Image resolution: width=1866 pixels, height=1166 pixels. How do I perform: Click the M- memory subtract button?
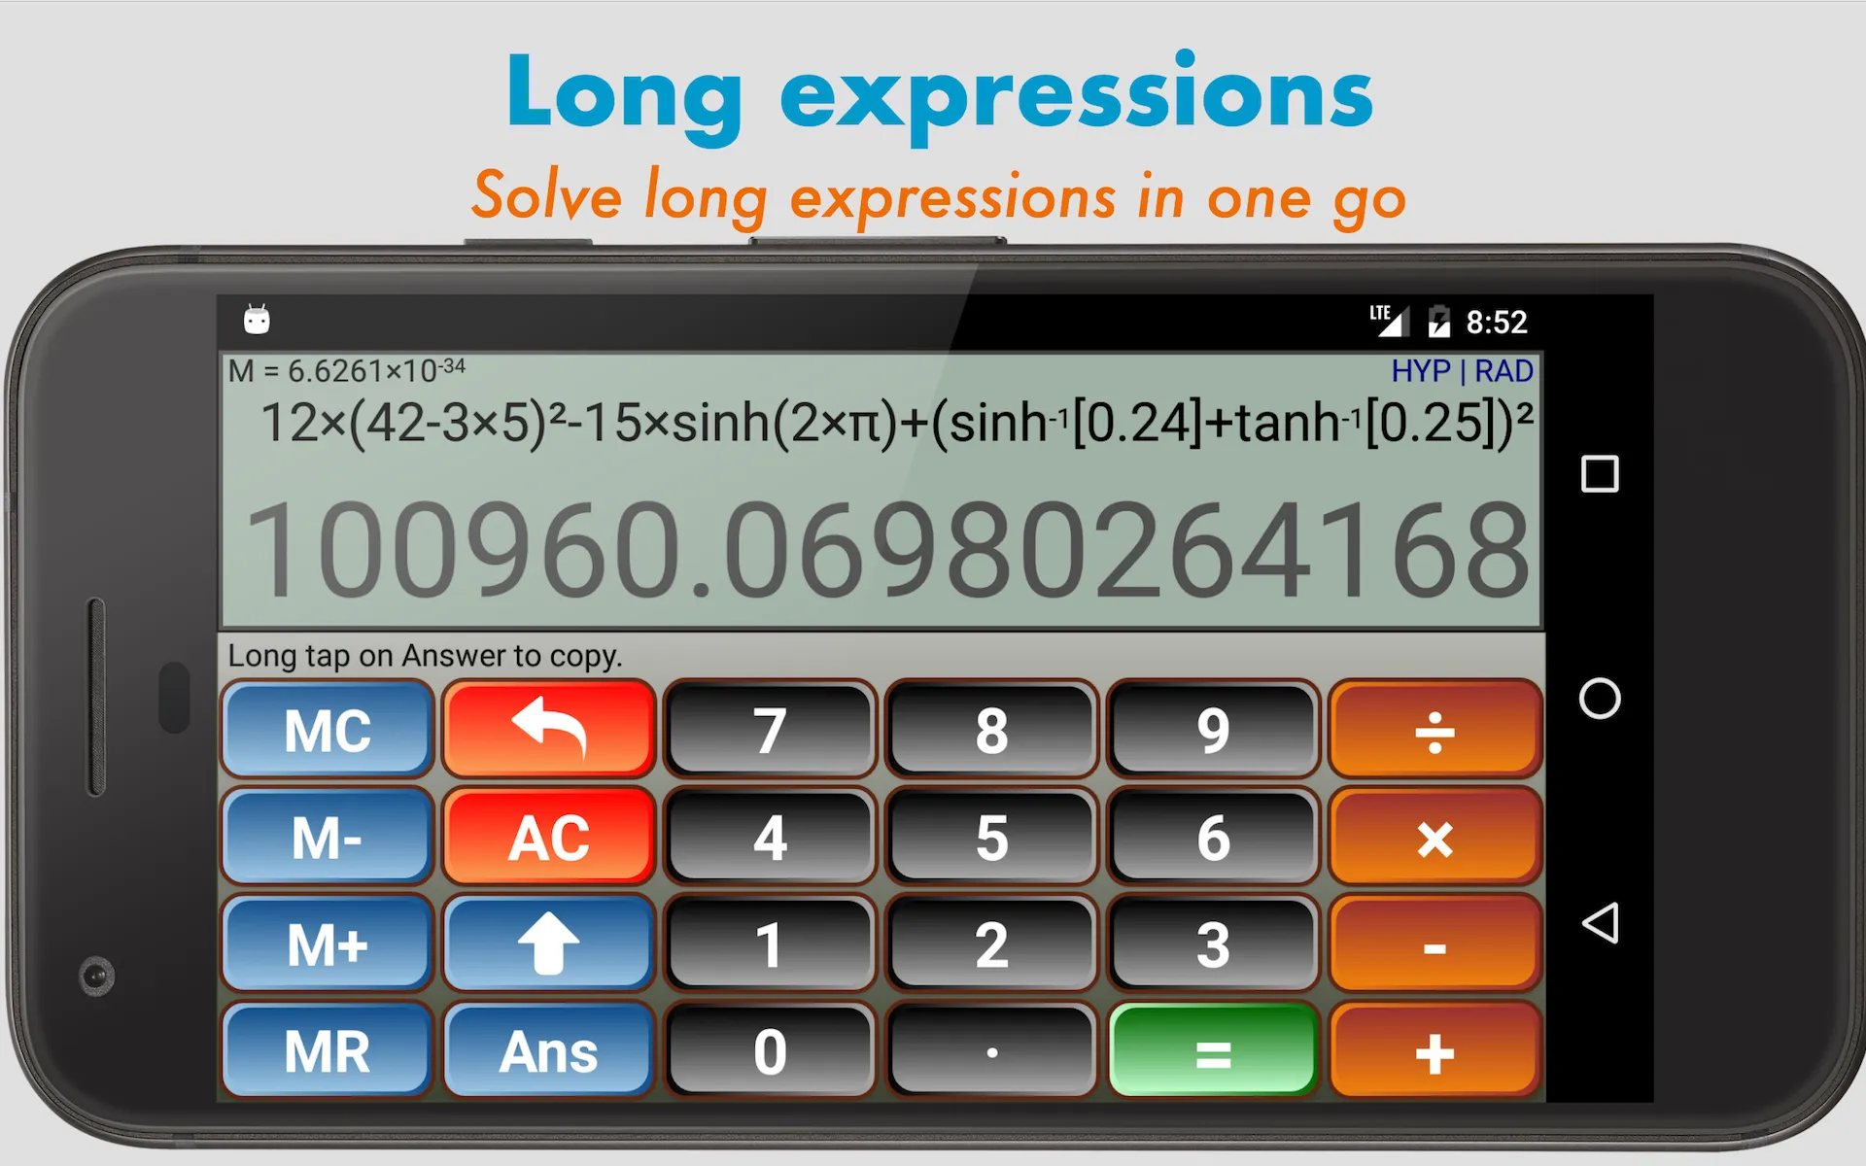(327, 837)
